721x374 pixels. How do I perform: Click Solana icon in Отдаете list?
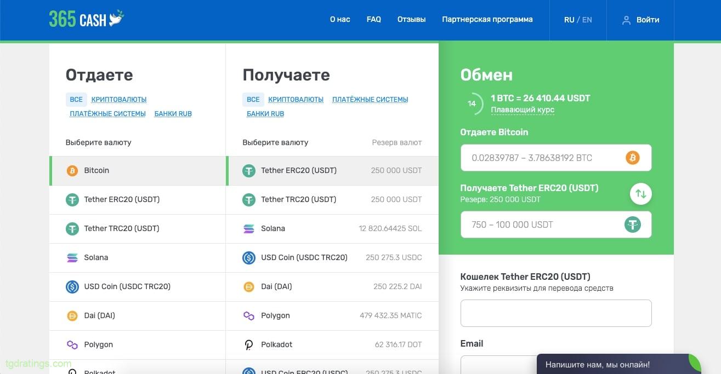72,258
